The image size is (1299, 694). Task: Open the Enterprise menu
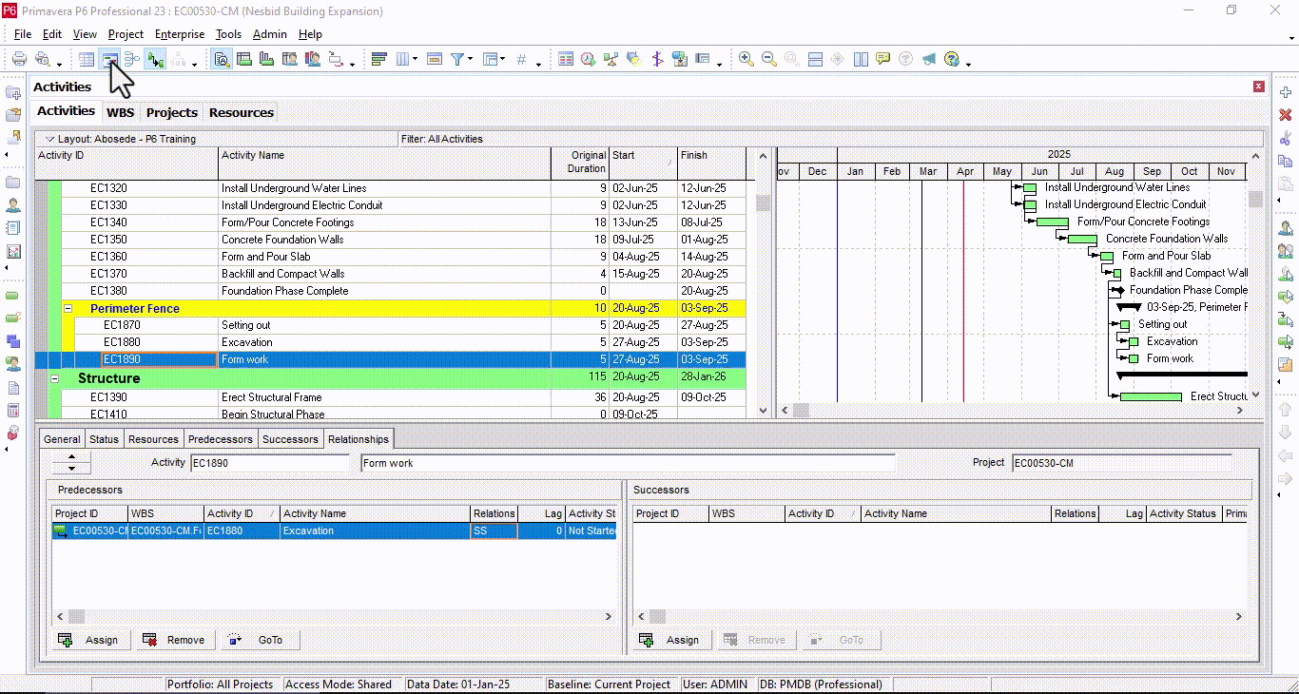coord(180,34)
